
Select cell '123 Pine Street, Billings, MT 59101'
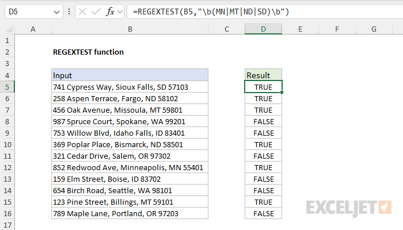(130, 202)
